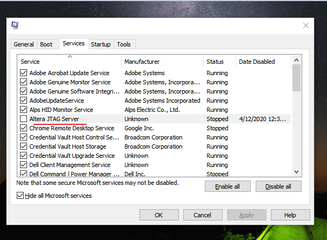Close the System Configuration window
Viewport: 327px width, 240px height.
click(306, 25)
